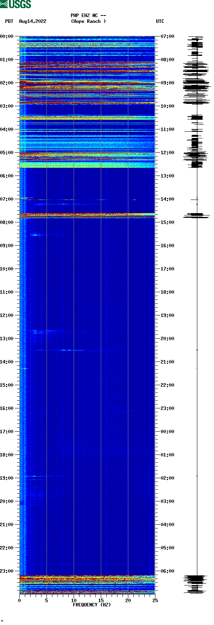Click the PDT timezone label
214x625 pixels.
[9, 21]
